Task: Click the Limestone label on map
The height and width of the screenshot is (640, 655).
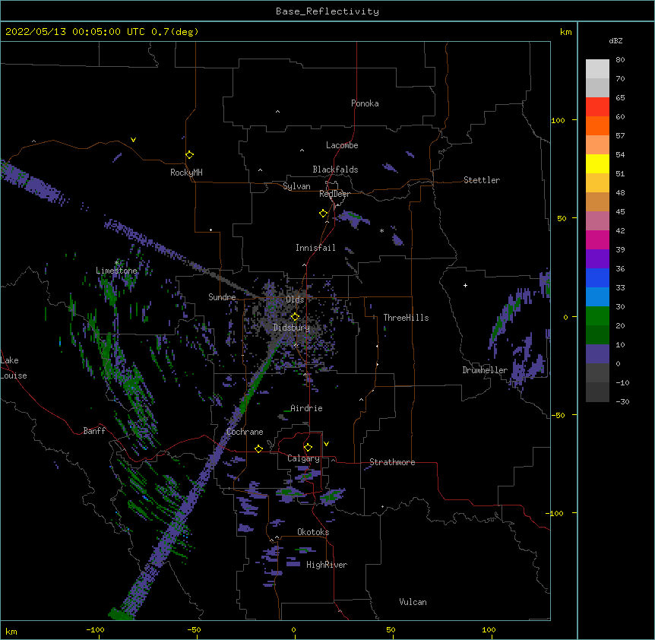Action: coord(116,271)
